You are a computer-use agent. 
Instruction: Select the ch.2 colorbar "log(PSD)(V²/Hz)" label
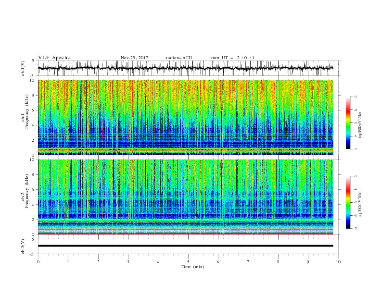click(360, 204)
